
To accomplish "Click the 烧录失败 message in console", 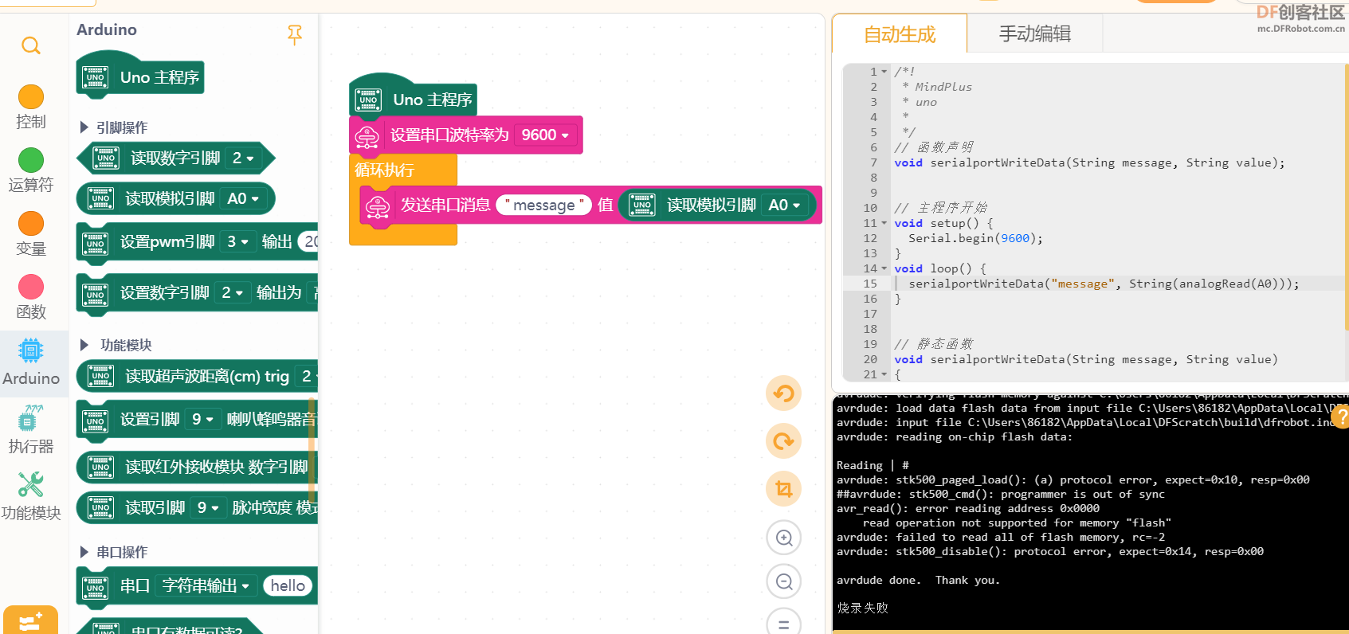I will (x=862, y=608).
